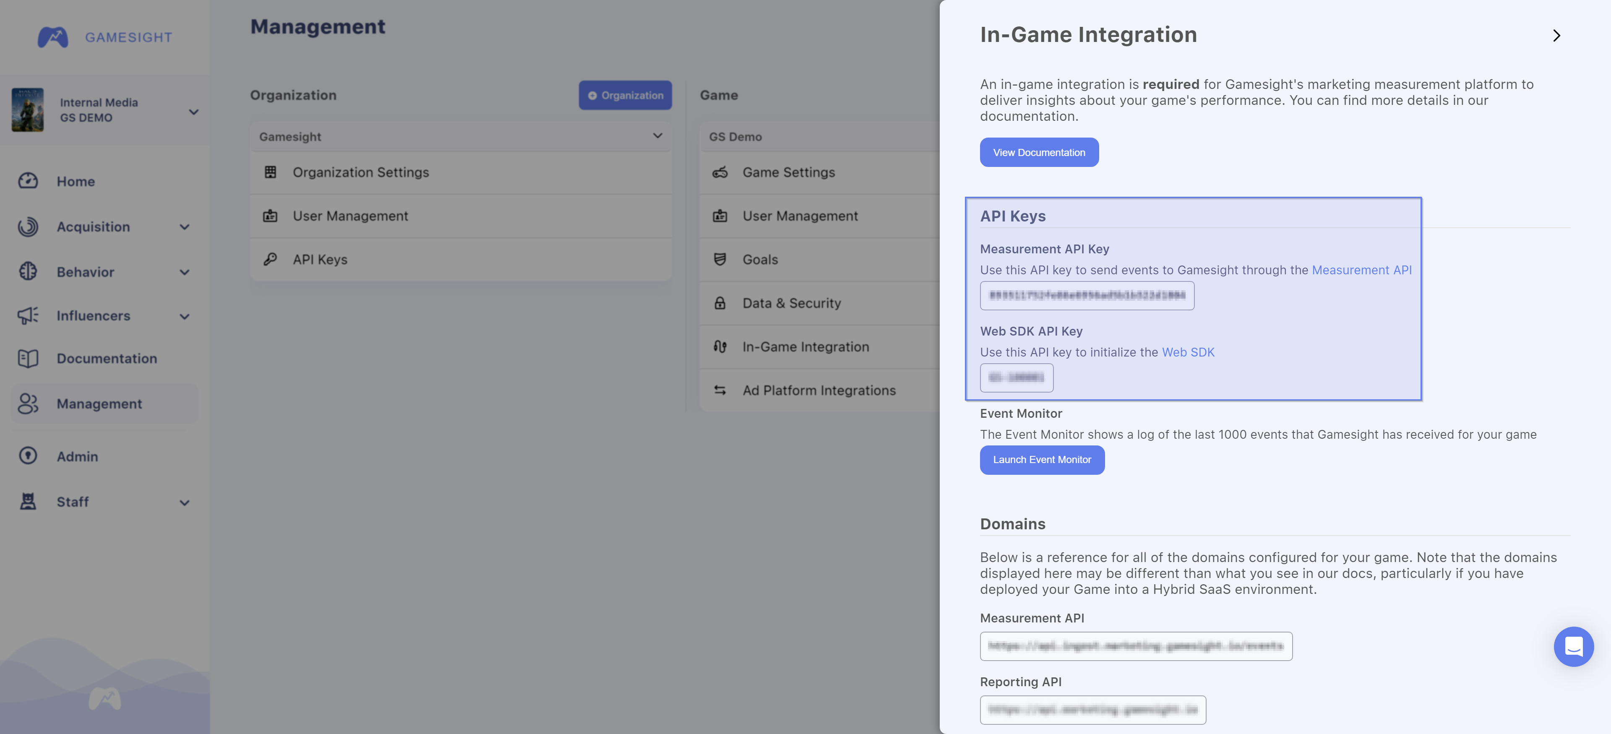Click the API Keys section heading
The image size is (1611, 734).
(x=1012, y=216)
